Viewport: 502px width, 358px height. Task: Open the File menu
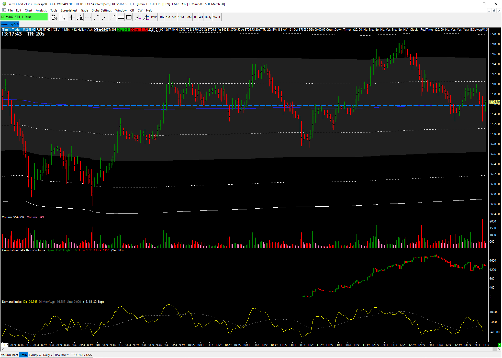pos(10,10)
